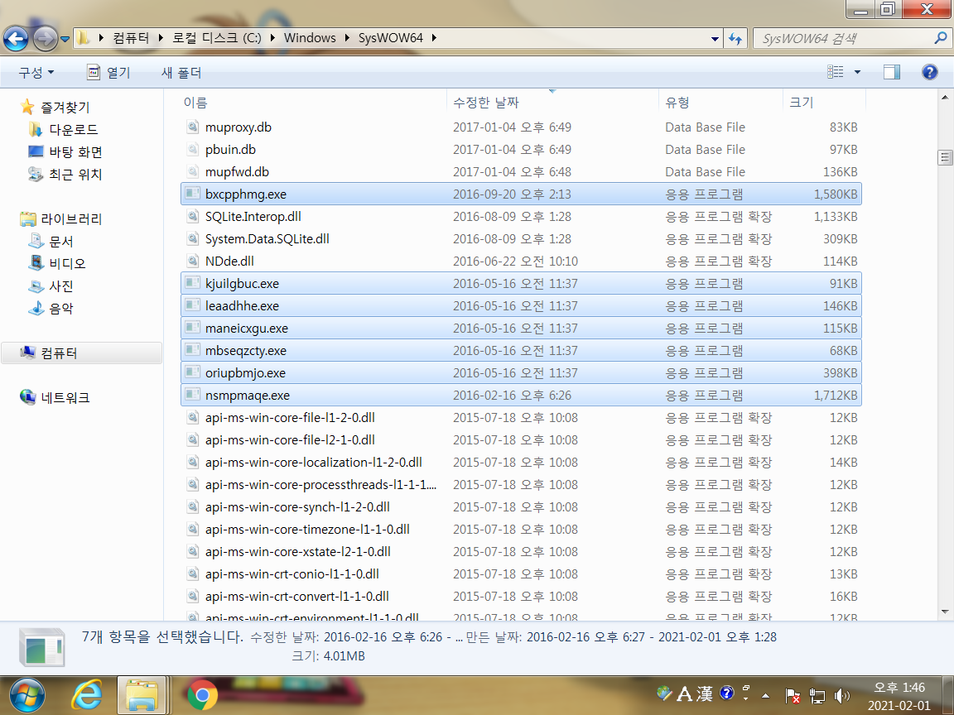Launch Internet Explorer from the taskbar

[x=87, y=694]
